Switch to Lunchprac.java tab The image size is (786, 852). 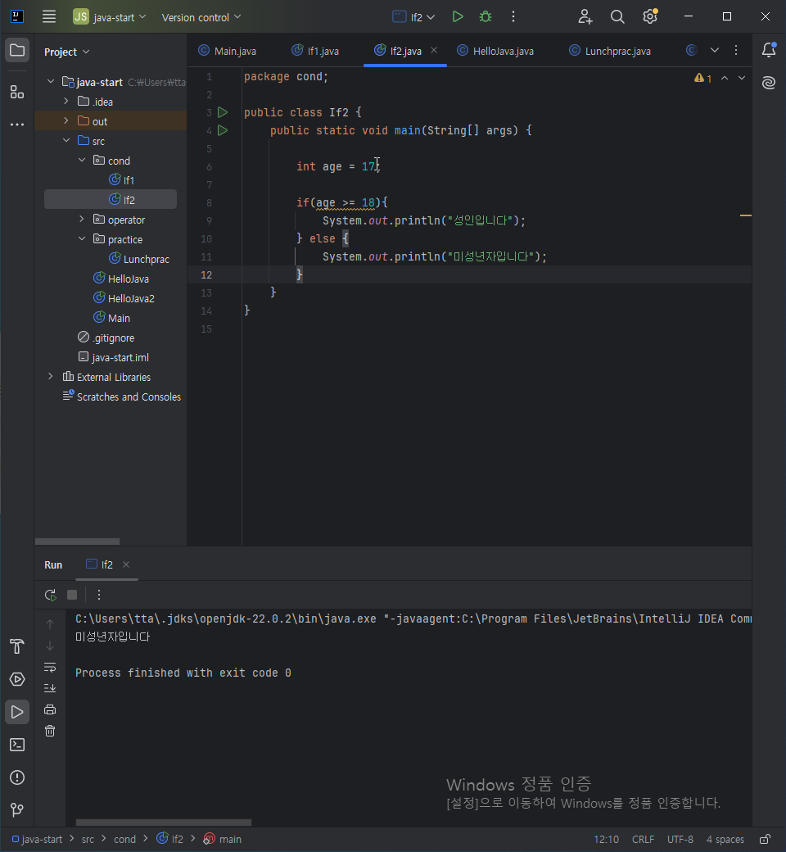[x=609, y=51]
